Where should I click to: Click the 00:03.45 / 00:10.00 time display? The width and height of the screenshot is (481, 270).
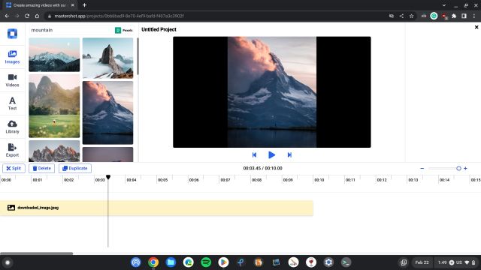click(x=262, y=168)
